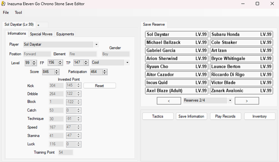Adjust the Speed invested point stepper
This screenshot has height=162, width=279.
click(x=78, y=127)
